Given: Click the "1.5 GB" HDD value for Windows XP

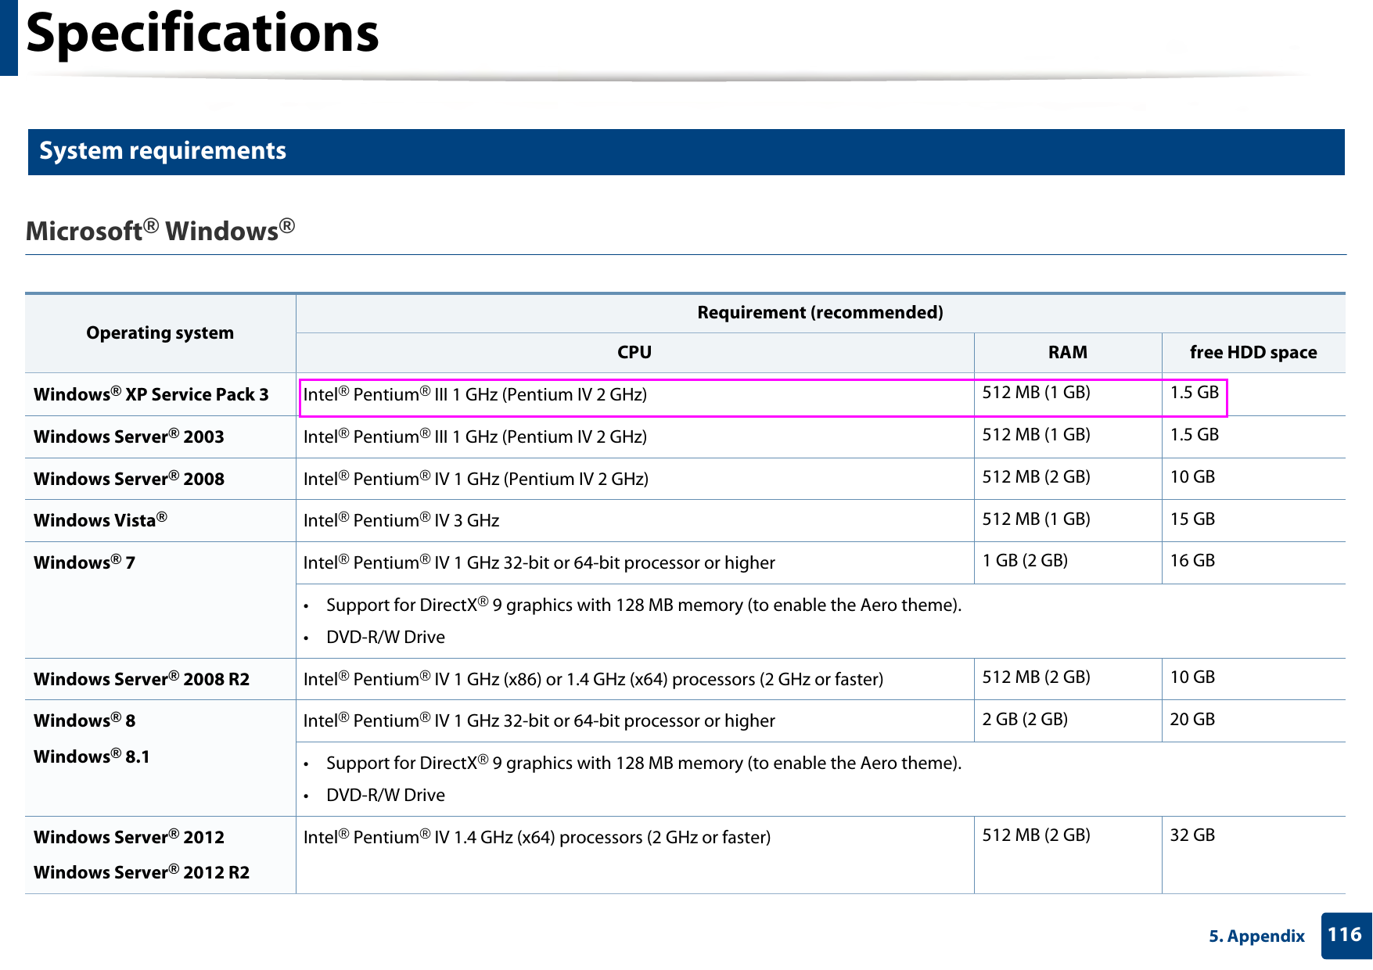Looking at the screenshot, I should 1195,392.
